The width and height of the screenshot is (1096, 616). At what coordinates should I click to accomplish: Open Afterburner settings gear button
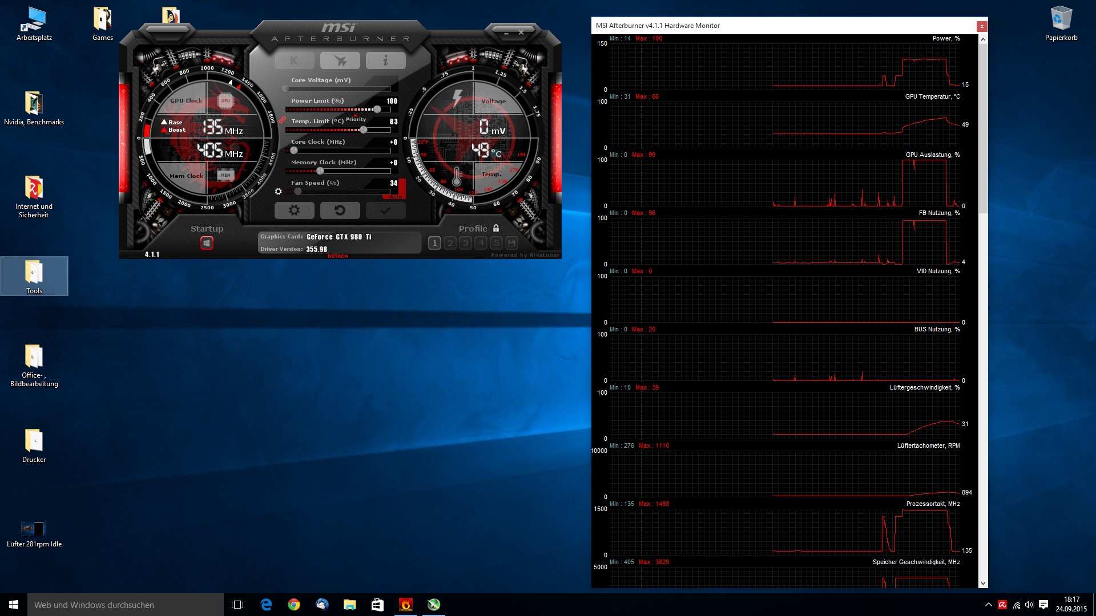(294, 210)
